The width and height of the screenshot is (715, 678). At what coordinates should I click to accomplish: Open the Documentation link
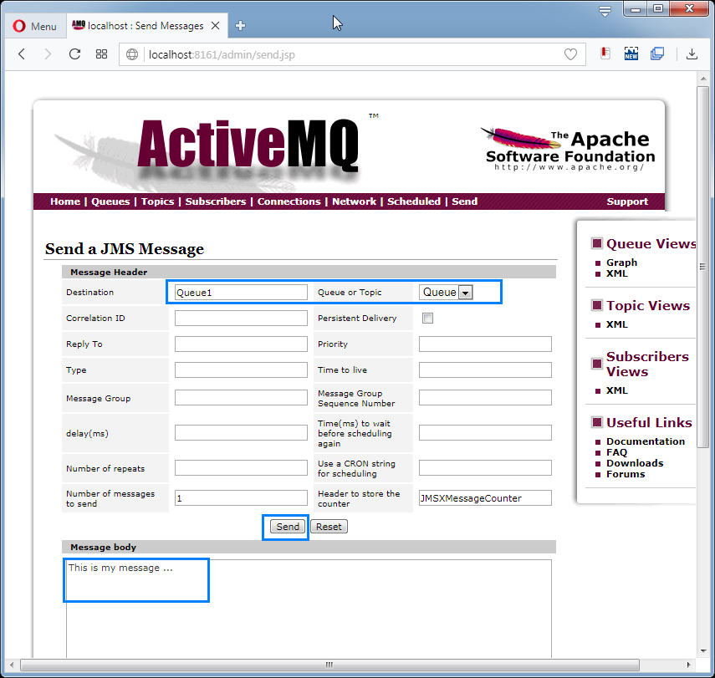646,441
